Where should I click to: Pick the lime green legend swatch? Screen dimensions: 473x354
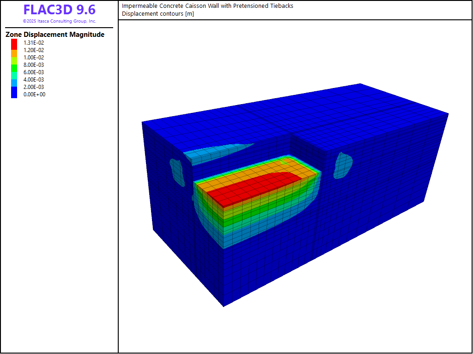point(14,60)
